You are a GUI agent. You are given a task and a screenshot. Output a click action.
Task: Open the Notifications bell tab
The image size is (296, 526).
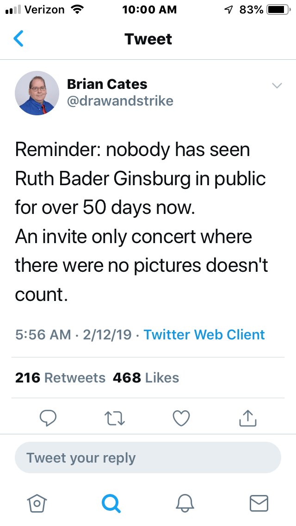tap(185, 502)
